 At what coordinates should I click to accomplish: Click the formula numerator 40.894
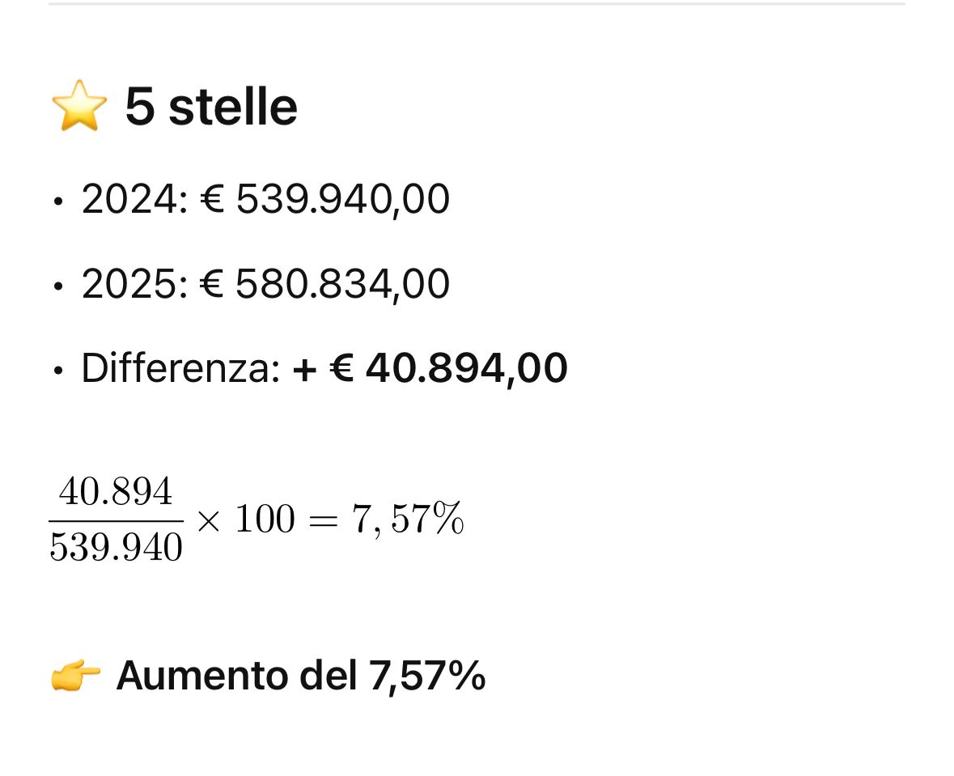[x=116, y=491]
